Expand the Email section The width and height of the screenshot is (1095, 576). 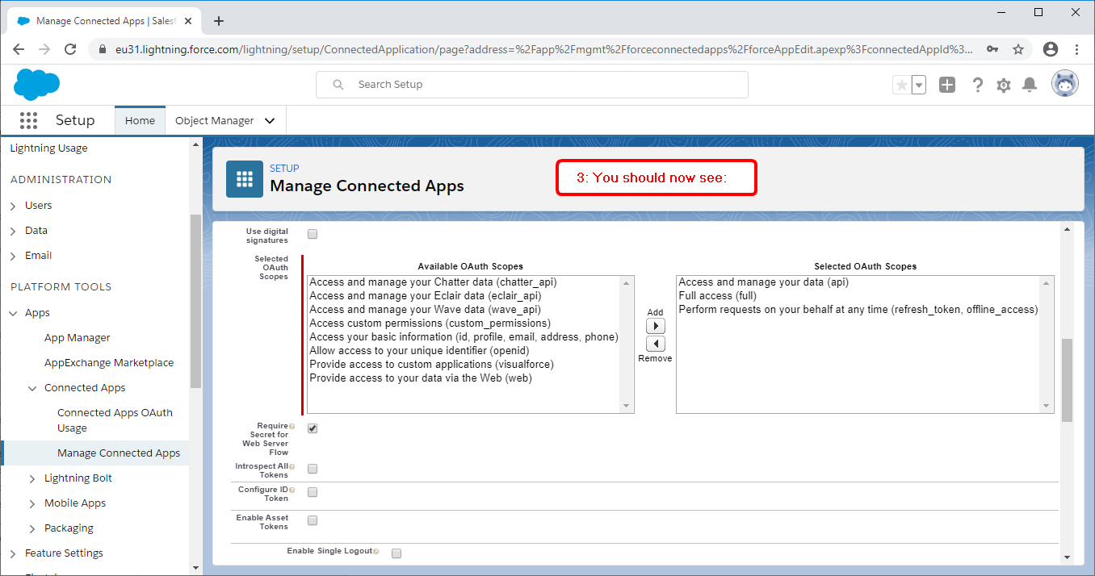tap(13, 256)
